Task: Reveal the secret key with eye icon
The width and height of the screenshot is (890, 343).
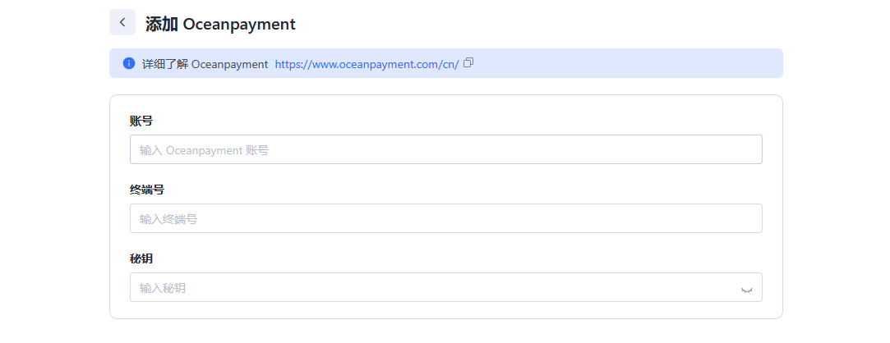Action: (x=746, y=289)
